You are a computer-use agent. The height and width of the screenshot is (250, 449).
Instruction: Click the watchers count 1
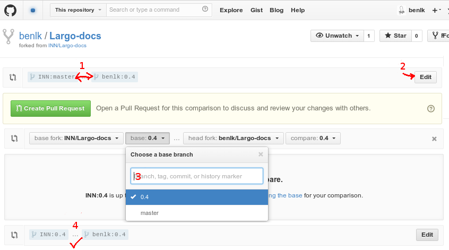coord(369,36)
